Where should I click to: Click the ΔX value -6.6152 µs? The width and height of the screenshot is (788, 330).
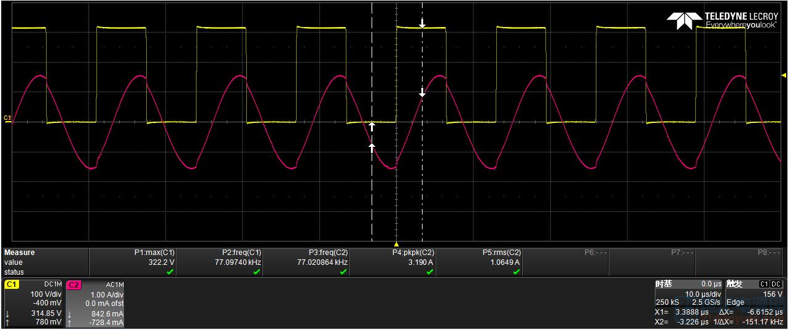click(764, 312)
